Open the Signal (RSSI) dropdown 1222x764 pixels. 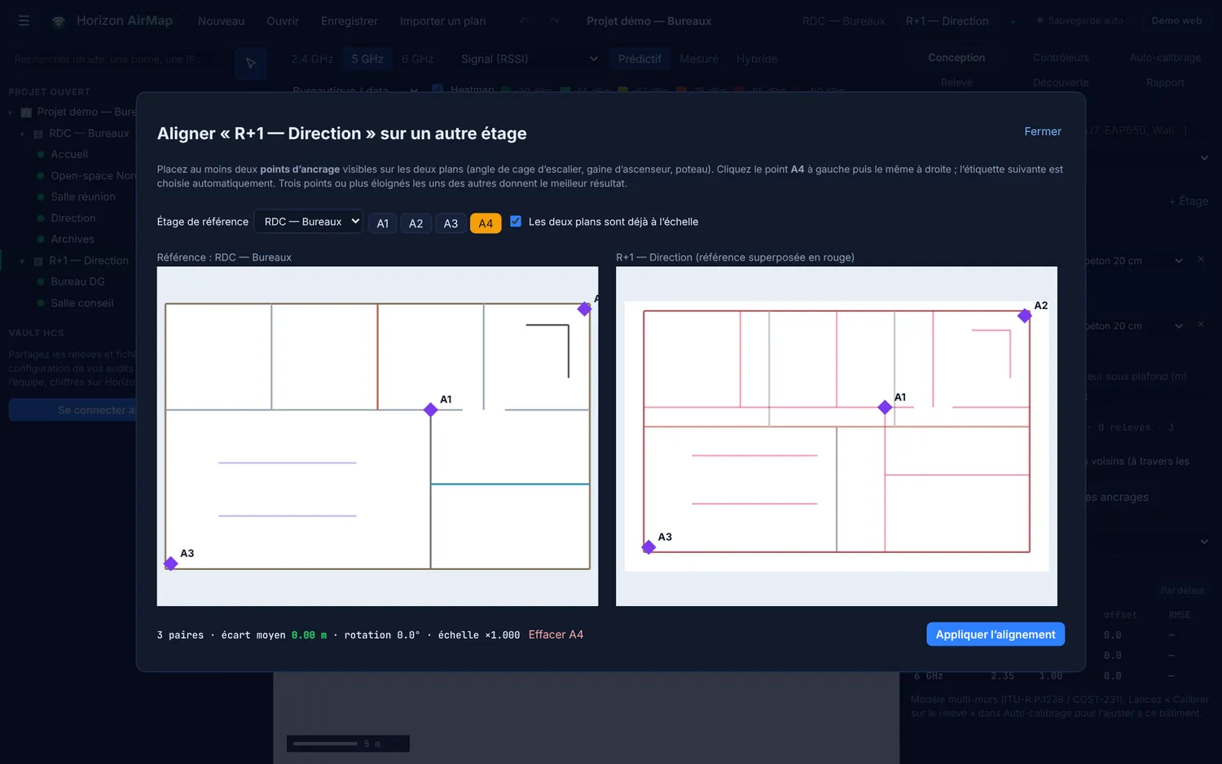(529, 59)
